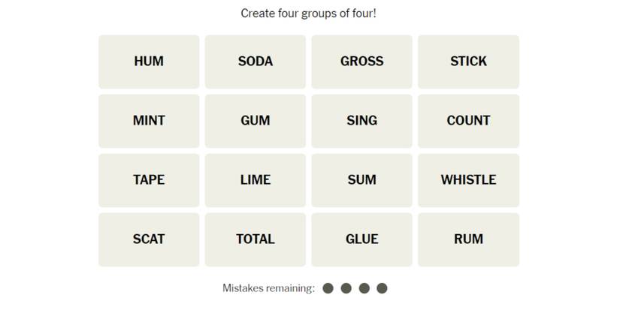The image size is (620, 310).
Task: Click the "Mistakes remaining:" label
Action: pos(268,288)
